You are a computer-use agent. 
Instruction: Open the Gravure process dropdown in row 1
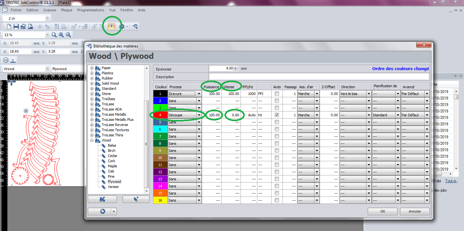pos(199,94)
